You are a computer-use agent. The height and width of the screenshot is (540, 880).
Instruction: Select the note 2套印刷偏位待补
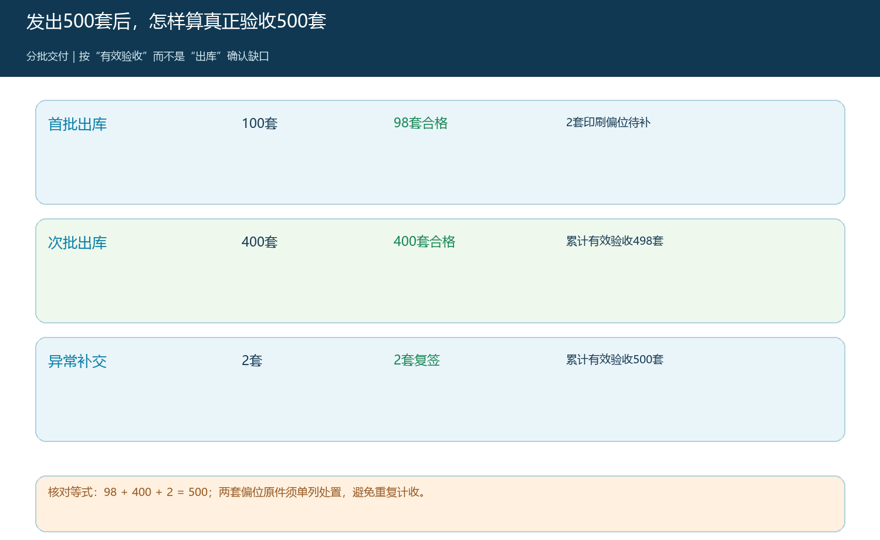(608, 122)
